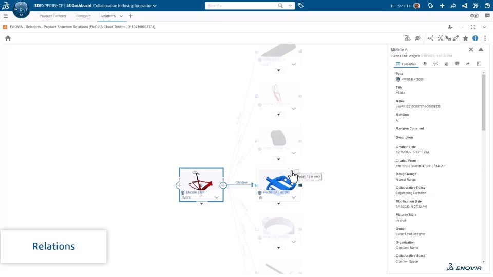
Task: Open the share arrow tab in info panel
Action: click(468, 64)
